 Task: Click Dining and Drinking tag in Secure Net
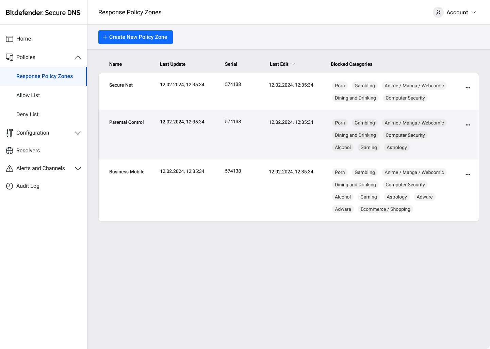click(355, 98)
